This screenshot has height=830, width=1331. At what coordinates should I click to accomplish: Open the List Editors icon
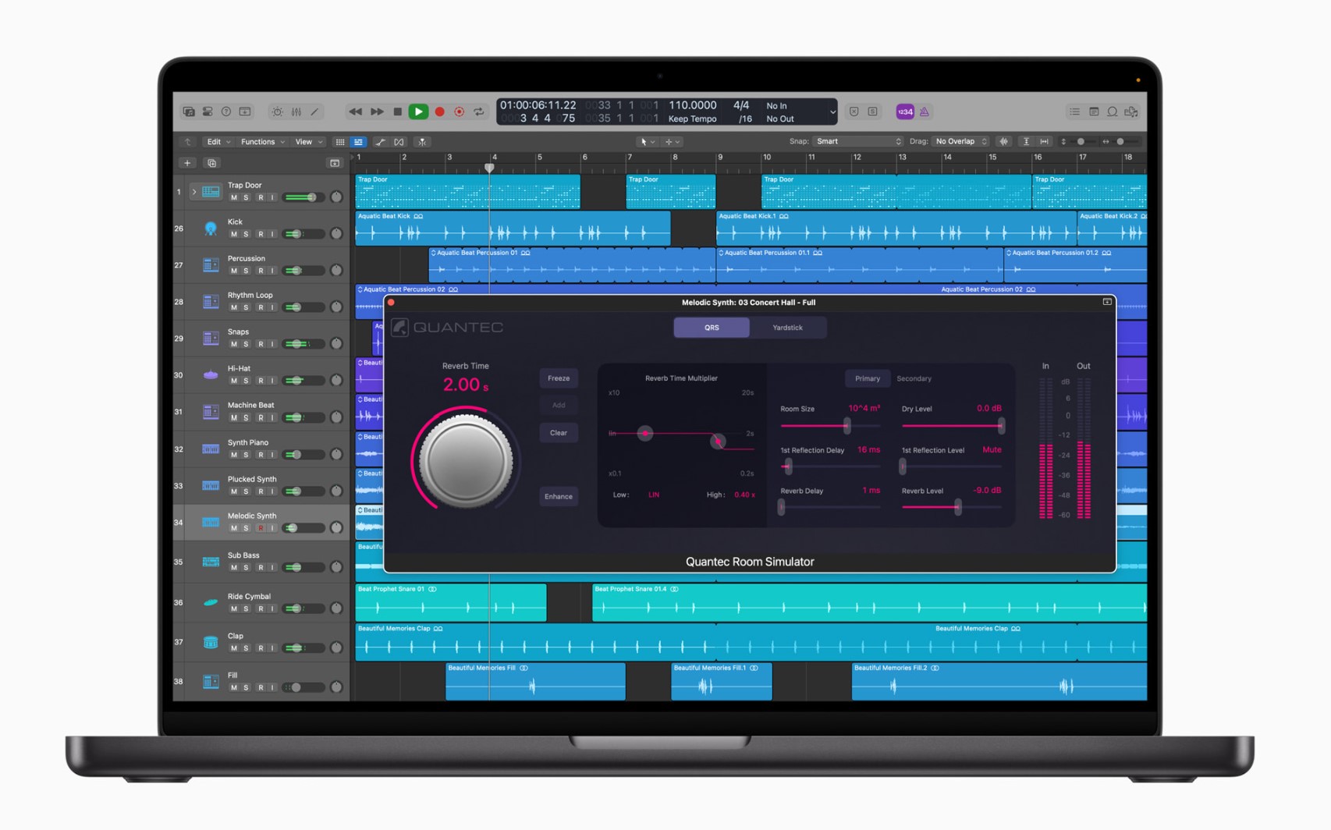1075,112
